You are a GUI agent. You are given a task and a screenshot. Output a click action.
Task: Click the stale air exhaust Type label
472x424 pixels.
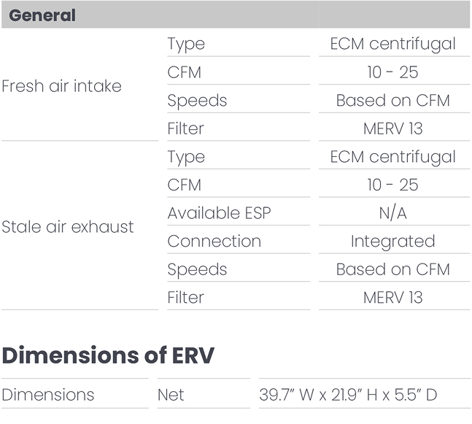click(186, 157)
